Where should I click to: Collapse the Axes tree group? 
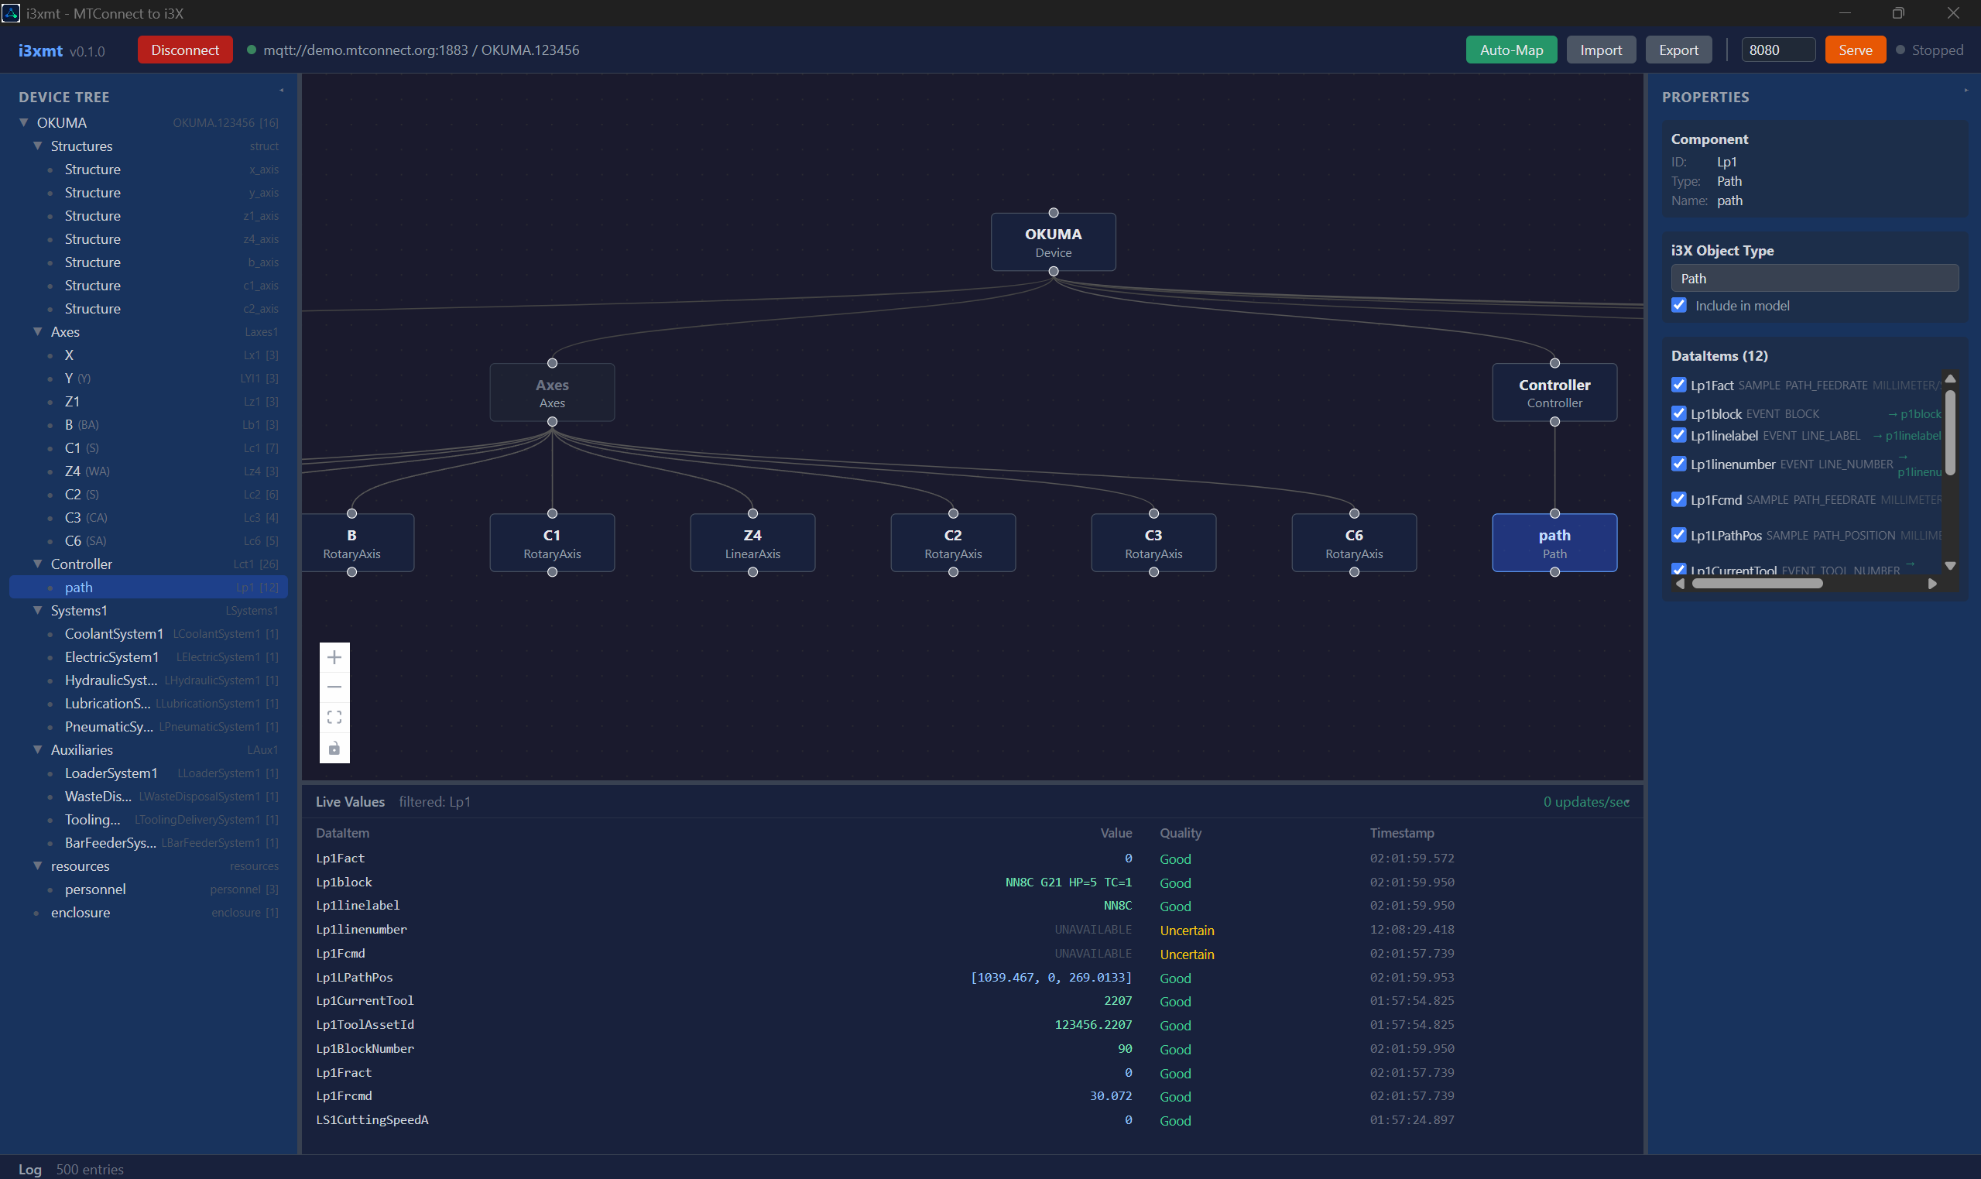[x=37, y=332]
